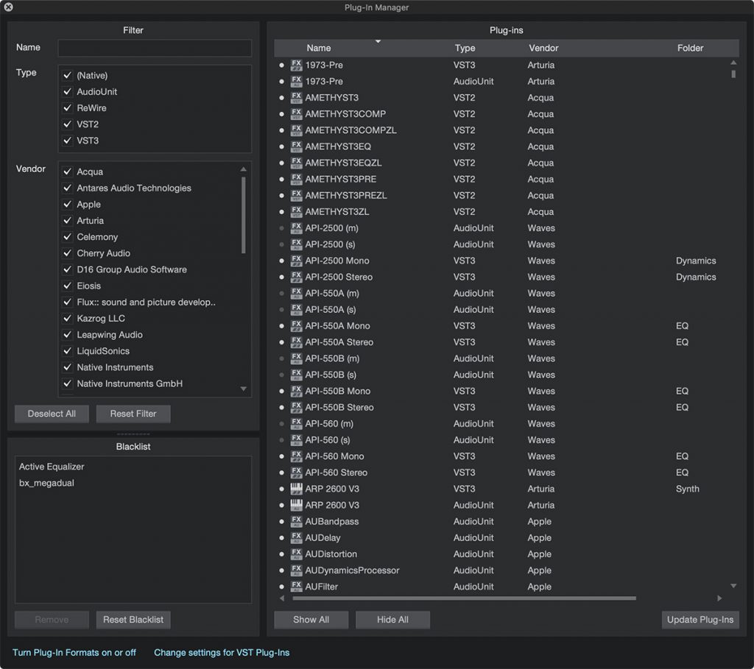The height and width of the screenshot is (669, 754).
Task: Sort plug-ins by Folder column
Action: 690,48
